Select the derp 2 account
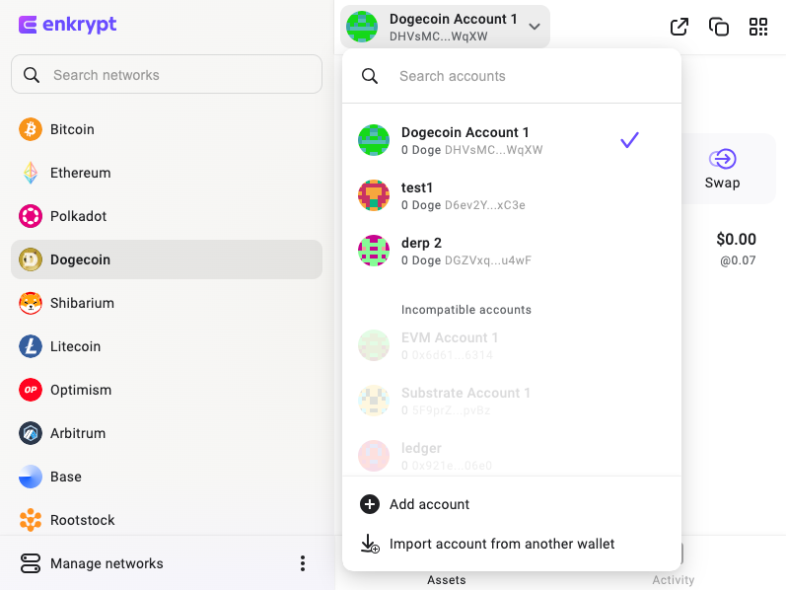The image size is (786, 590). 512,251
